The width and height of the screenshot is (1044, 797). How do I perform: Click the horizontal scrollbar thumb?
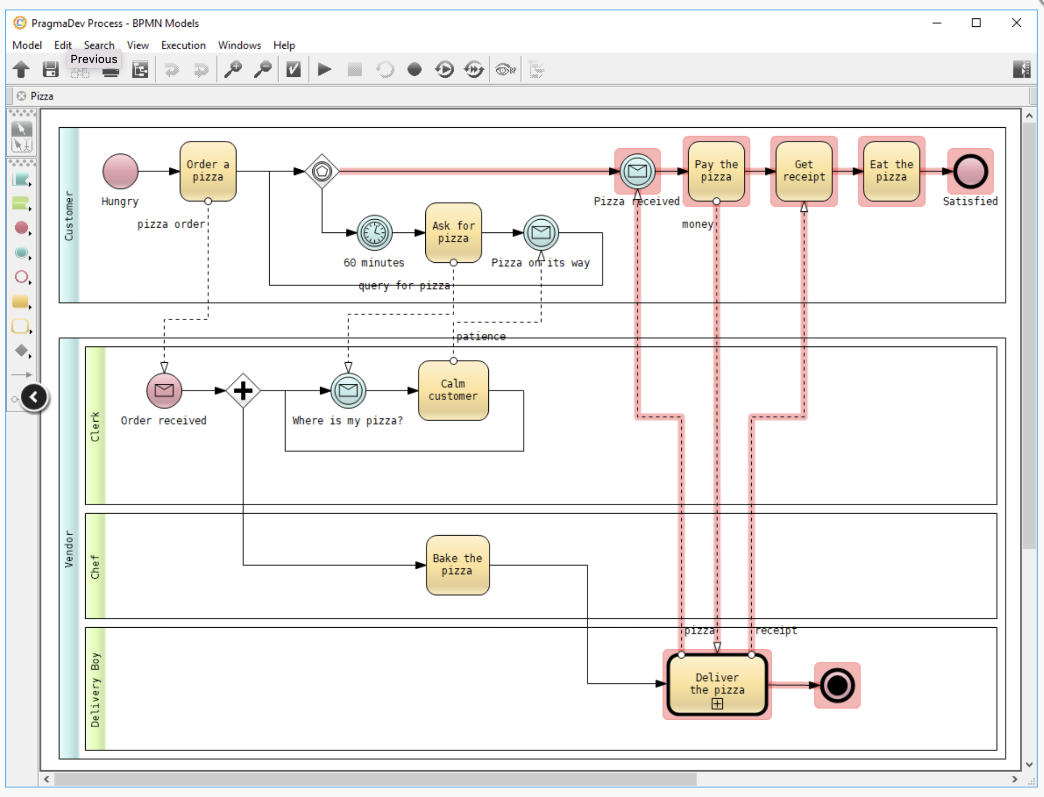tap(375, 779)
